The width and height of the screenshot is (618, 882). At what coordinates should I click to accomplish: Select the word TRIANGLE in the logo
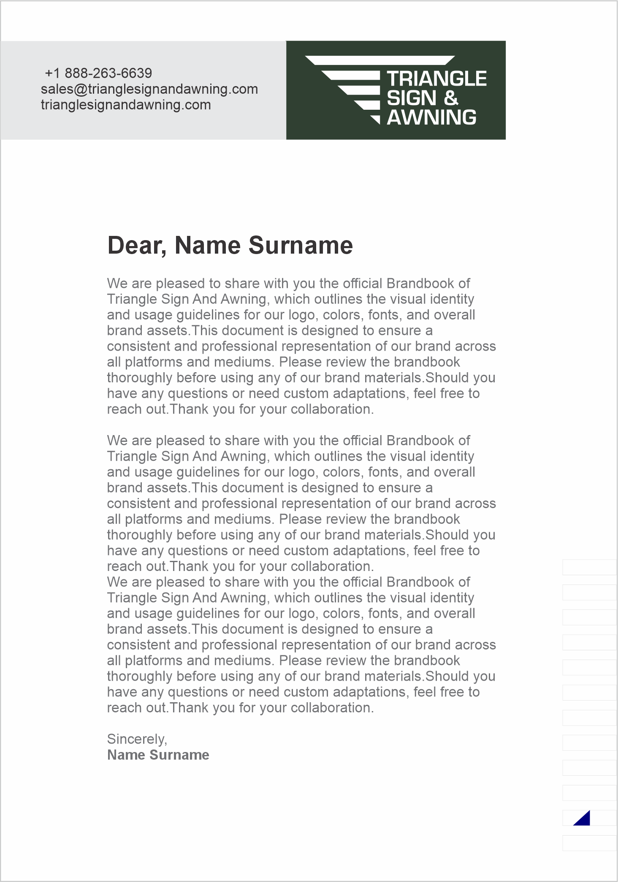[x=437, y=79]
